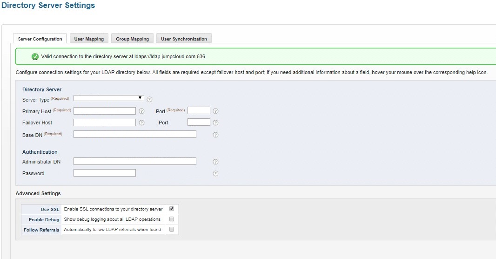Click help icon beside Failover Port field
Viewport: 496px width, 259px height.
215,123
